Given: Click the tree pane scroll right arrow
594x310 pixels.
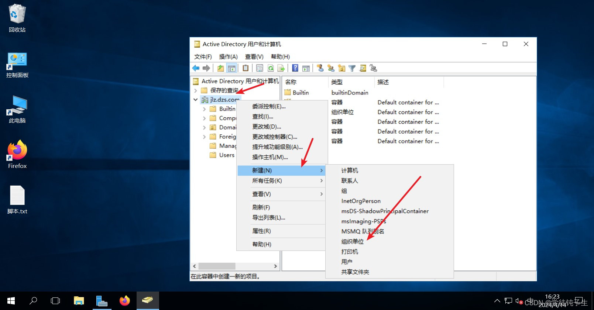Looking at the screenshot, I should click(x=275, y=266).
